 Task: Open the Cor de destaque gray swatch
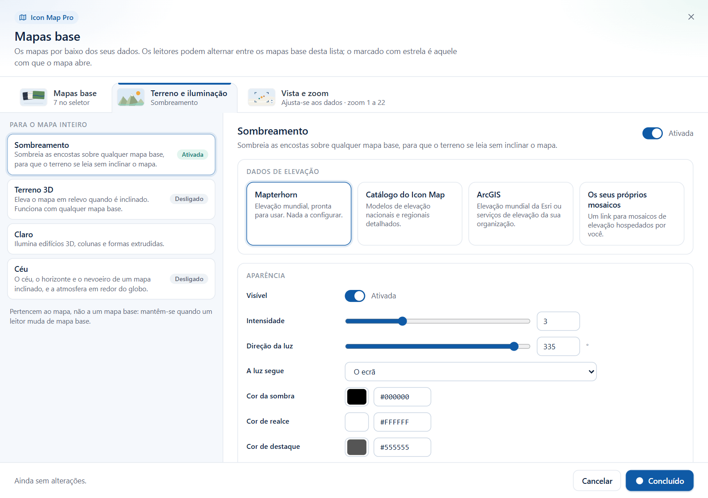357,447
